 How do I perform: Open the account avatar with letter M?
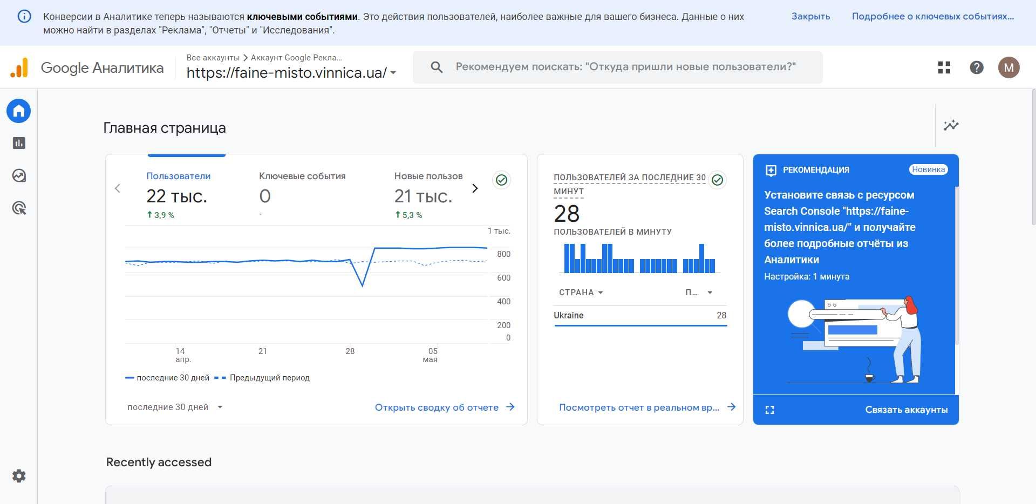[x=1008, y=67]
